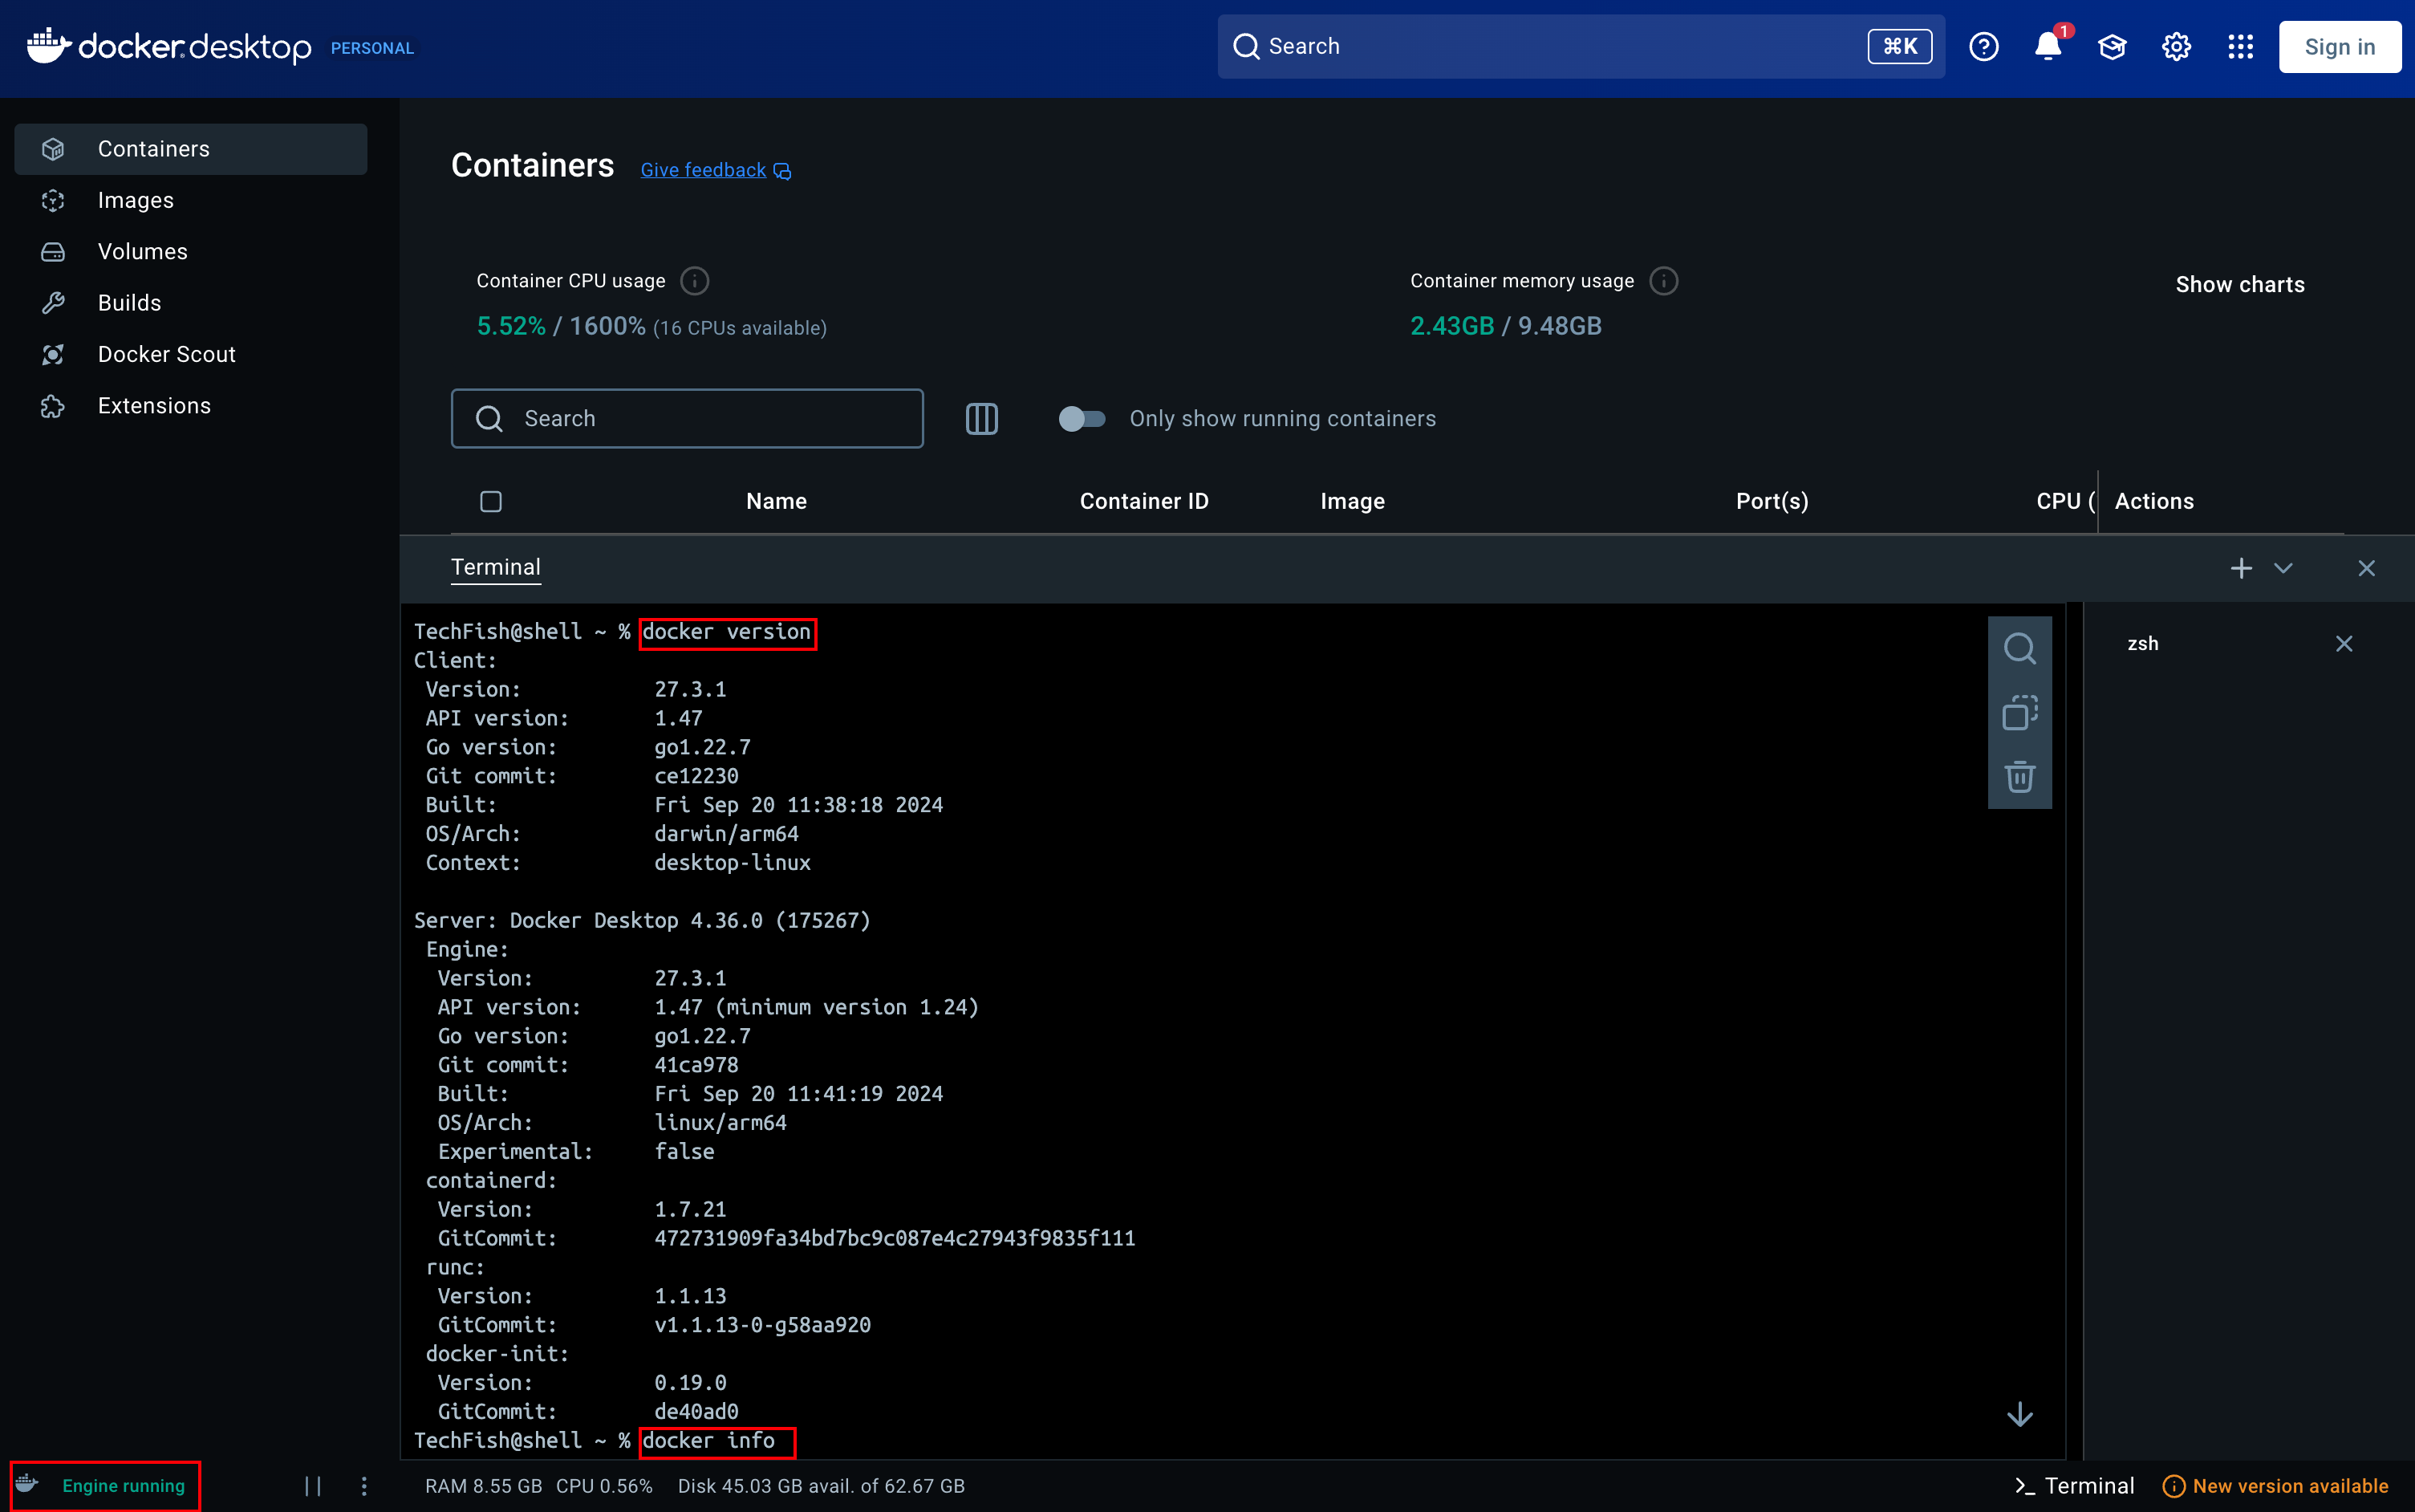This screenshot has width=2415, height=1512.
Task: Expand the terminal options chevron
Action: pos(2283,568)
